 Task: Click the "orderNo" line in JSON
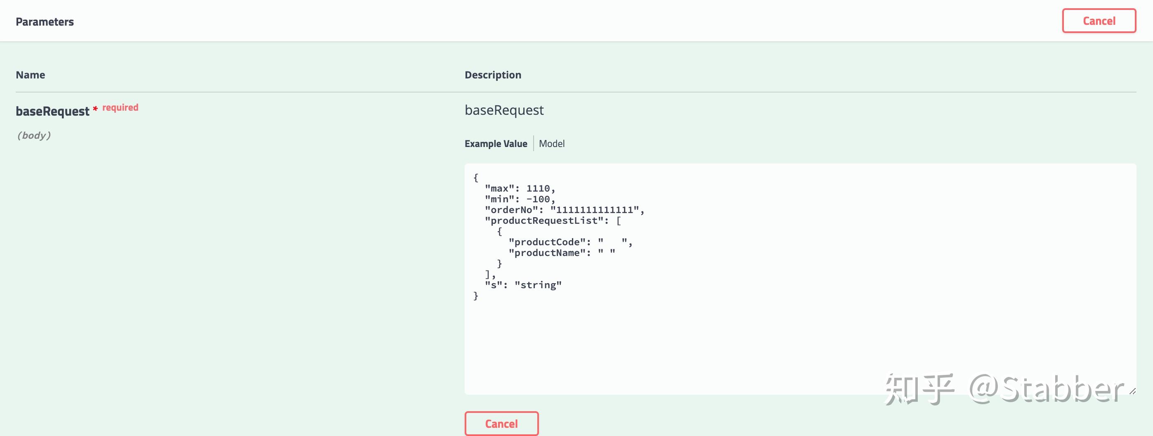(565, 210)
